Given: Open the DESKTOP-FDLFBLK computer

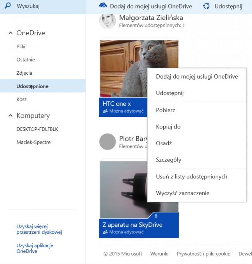Looking at the screenshot, I should [x=37, y=129].
